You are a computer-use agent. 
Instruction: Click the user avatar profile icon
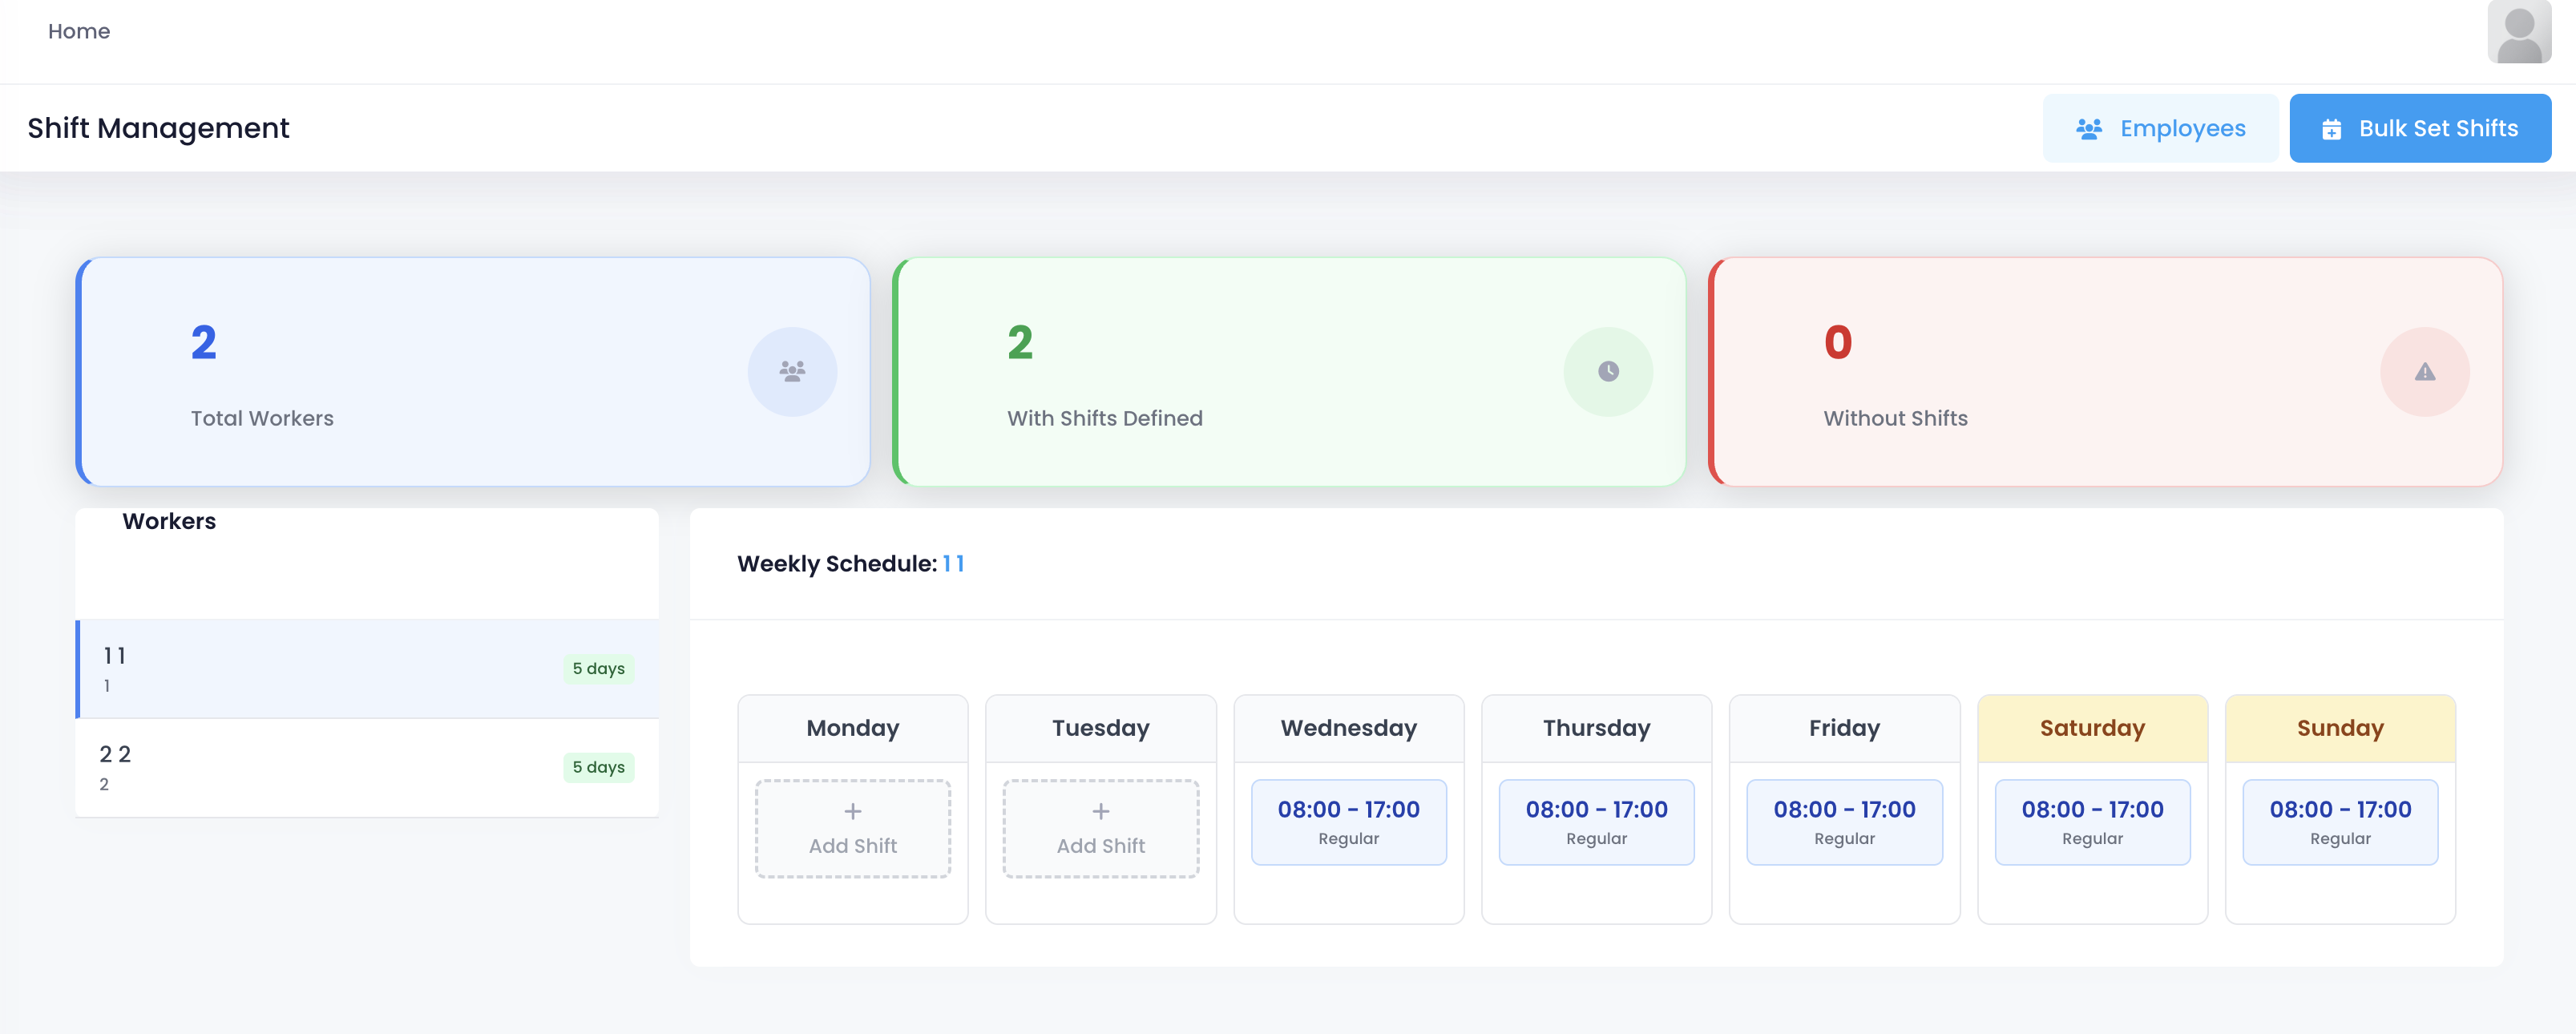tap(2518, 32)
